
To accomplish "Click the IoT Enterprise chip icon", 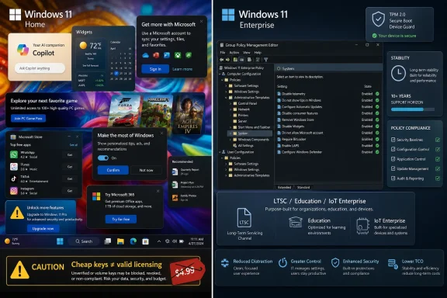I will 362,226.
